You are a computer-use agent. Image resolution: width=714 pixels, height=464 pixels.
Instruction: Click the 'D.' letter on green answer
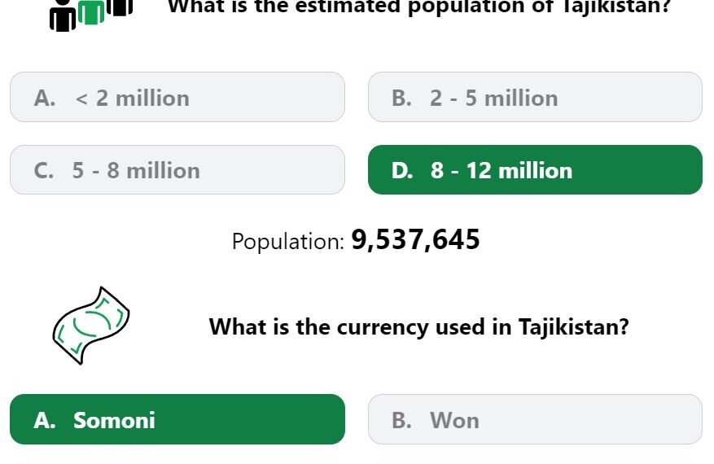pos(402,171)
